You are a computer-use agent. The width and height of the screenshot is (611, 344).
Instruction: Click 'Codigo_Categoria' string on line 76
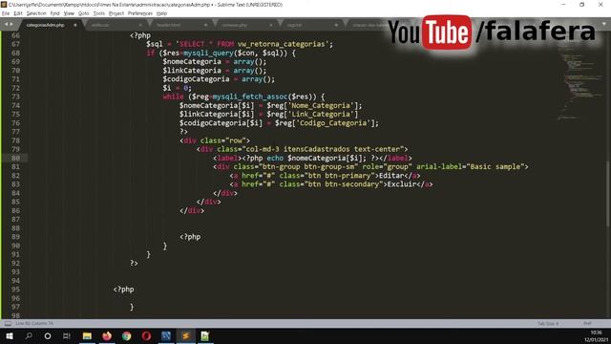(333, 123)
